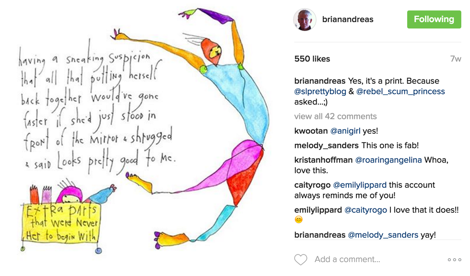The width and height of the screenshot is (470, 276).
Task: Open the three-dot more options menu
Action: click(x=455, y=260)
